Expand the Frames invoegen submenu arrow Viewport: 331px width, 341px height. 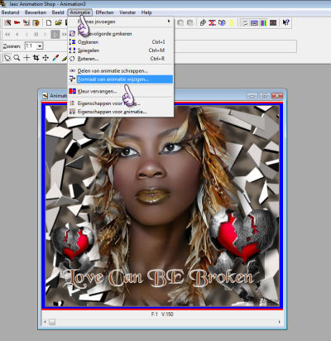(169, 22)
